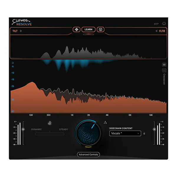Click the ducking duck icon

[x=50, y=123]
